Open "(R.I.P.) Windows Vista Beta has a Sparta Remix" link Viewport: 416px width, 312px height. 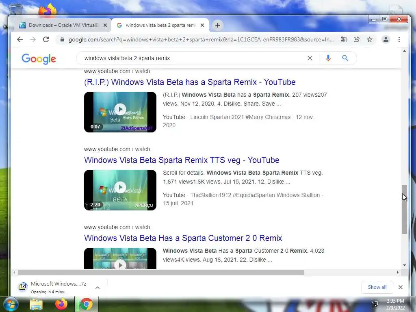[x=190, y=82]
